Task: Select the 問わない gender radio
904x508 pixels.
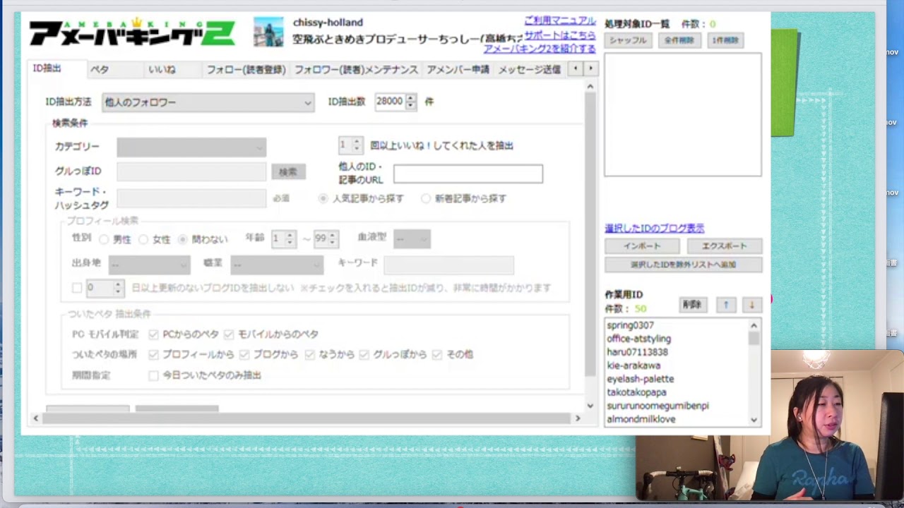Action: (x=183, y=240)
